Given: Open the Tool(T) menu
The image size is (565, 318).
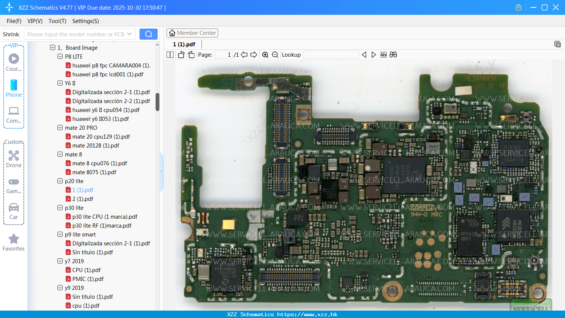Looking at the screenshot, I should (58, 21).
